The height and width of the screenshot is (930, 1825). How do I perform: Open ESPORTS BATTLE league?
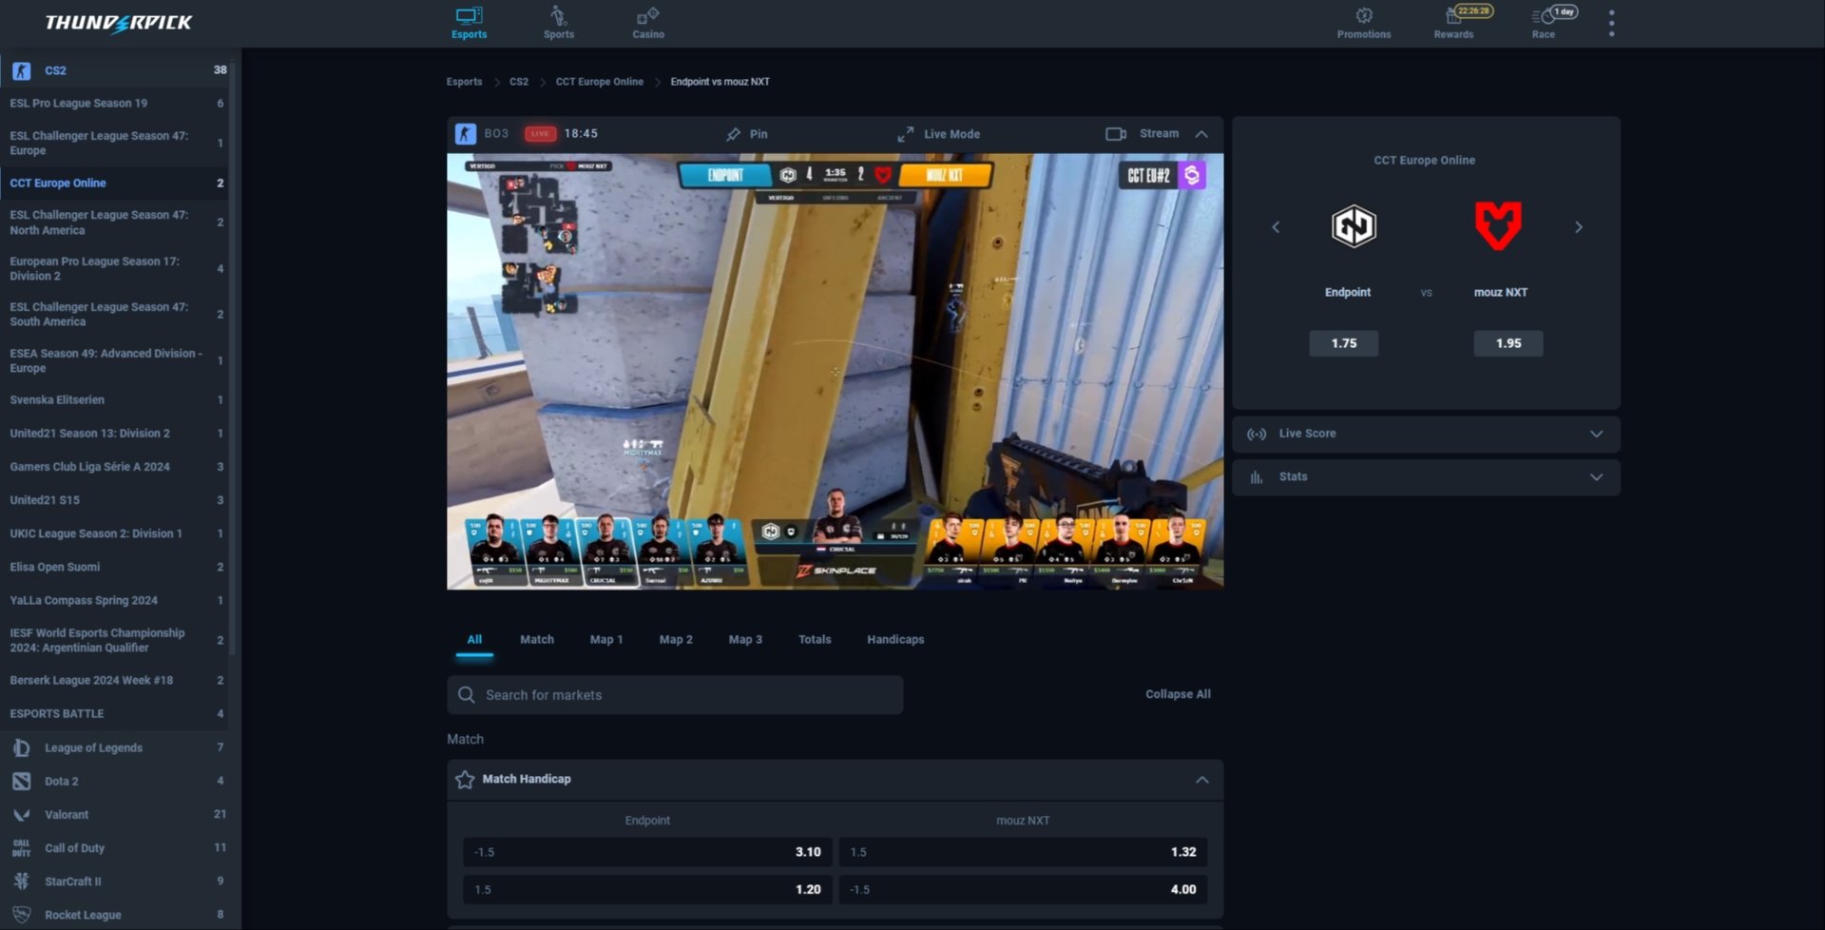pos(114,713)
